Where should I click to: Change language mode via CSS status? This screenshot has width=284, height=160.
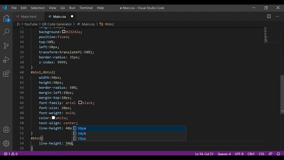[x=261, y=154]
